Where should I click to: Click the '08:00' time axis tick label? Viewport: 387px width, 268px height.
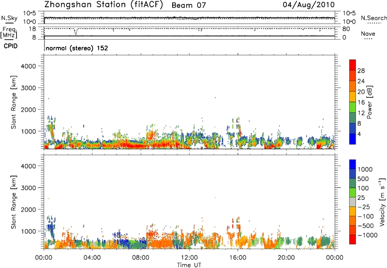coord(141,258)
